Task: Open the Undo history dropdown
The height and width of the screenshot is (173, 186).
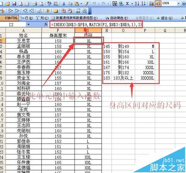Action: (x=99, y=4)
